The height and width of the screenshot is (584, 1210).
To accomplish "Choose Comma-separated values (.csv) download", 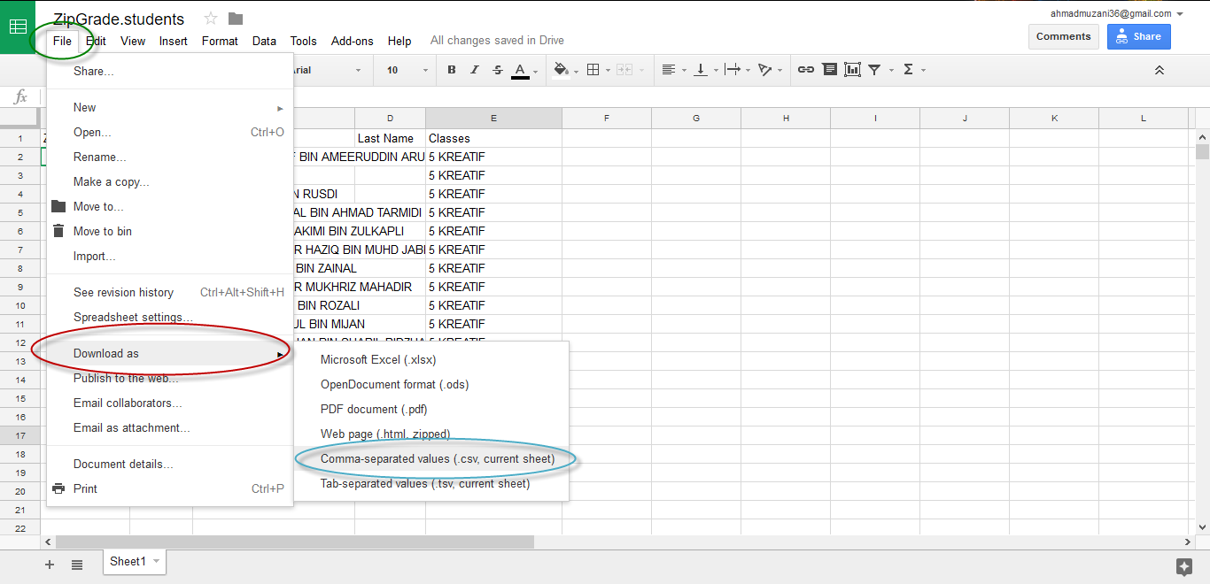I will tap(438, 459).
